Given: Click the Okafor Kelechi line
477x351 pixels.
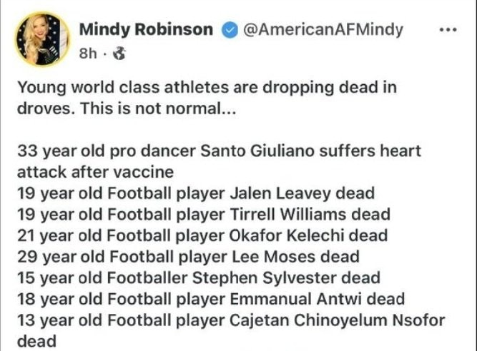Looking at the screenshot, I should pos(202,235).
